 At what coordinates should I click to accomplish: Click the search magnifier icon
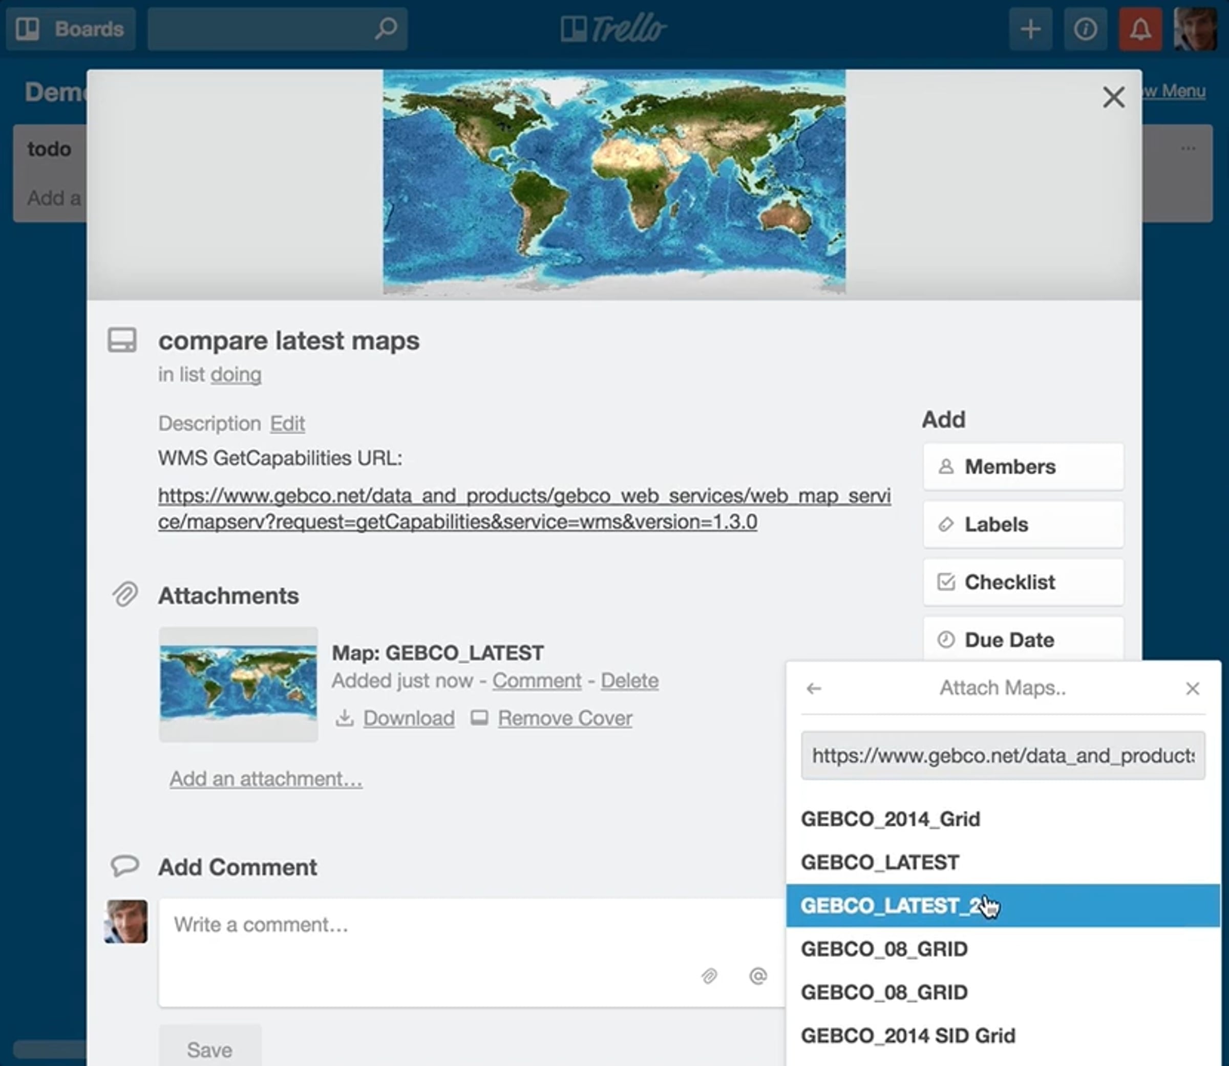pos(386,28)
